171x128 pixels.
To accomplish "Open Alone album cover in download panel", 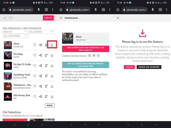I will tap(68, 38).
